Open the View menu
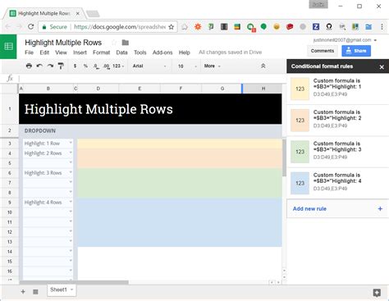Screen dimensions: 389x301 tap(61, 52)
